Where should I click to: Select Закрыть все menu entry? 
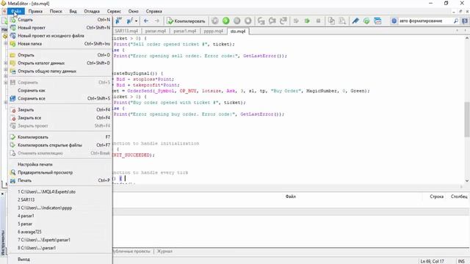pyautogui.click(x=60, y=118)
